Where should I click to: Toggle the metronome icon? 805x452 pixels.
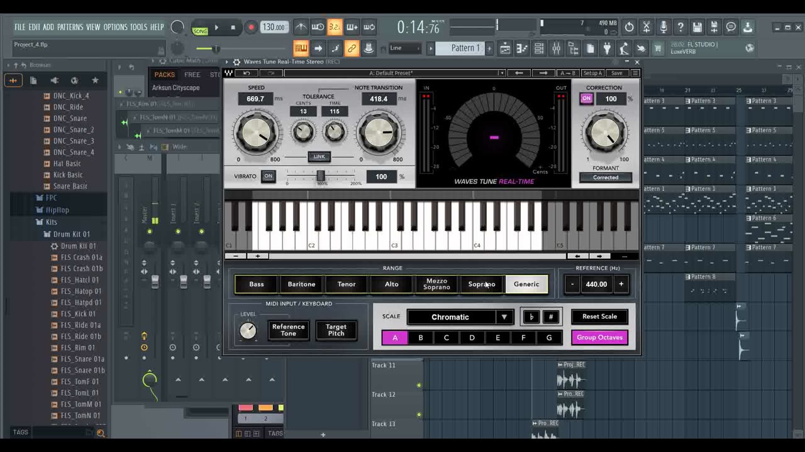pos(301,27)
